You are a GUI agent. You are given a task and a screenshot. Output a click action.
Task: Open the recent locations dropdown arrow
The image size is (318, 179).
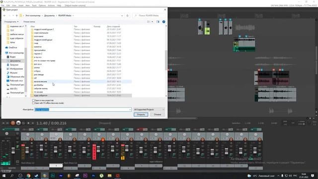pyautogui.click(x=13, y=15)
